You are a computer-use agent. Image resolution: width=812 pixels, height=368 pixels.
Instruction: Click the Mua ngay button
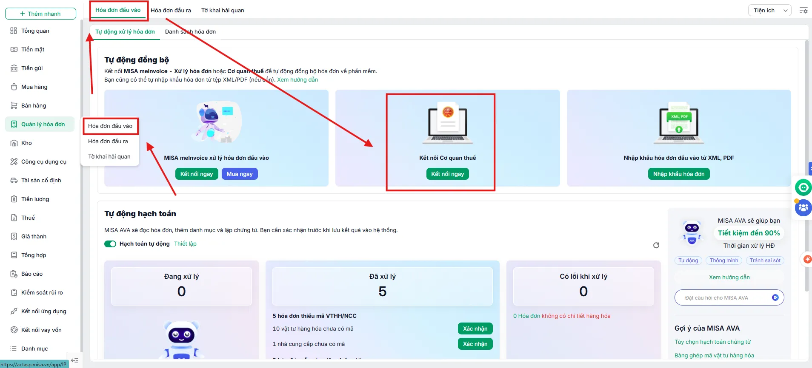240,174
